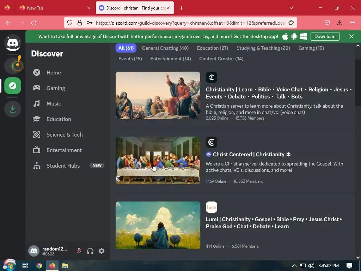Image resolution: width=361 pixels, height=271 pixels.
Task: Open the Save to Pocket icon
Action: [x=327, y=23]
